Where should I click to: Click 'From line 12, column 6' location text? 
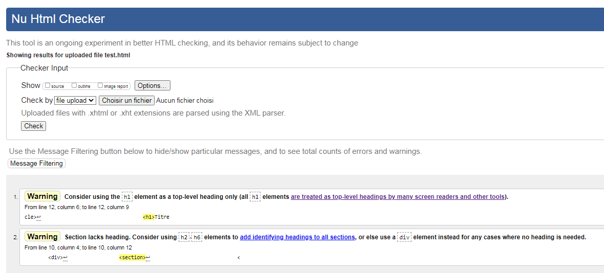click(x=77, y=207)
